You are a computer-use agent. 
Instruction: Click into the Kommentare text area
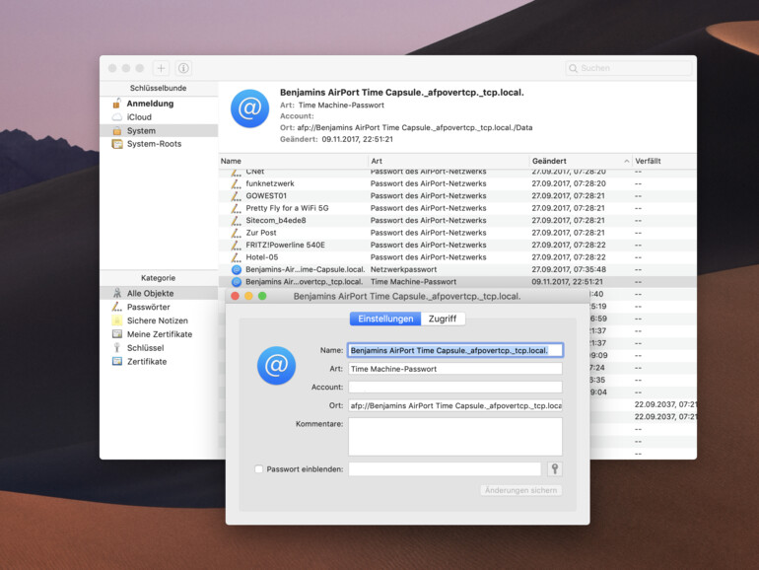(454, 436)
